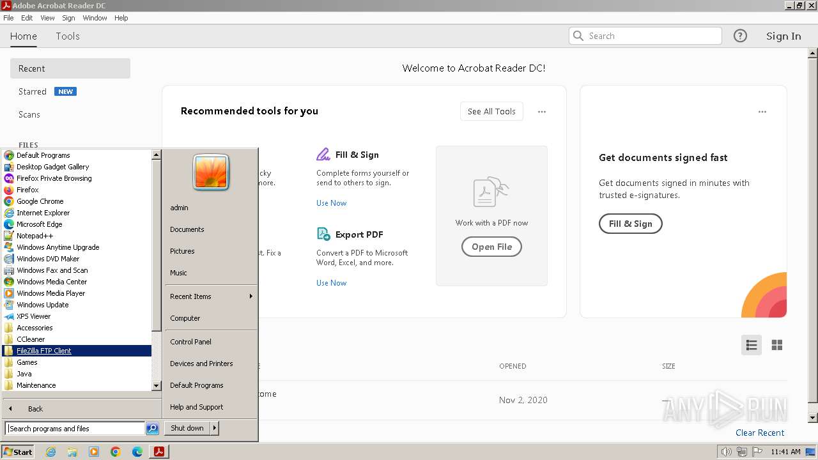Click Back in the Start menu
Viewport: 818px width, 460px height.
click(x=35, y=409)
